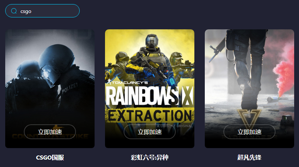
Task: Click 立即加速 on the 超凡先锋 card
Action: click(x=249, y=132)
